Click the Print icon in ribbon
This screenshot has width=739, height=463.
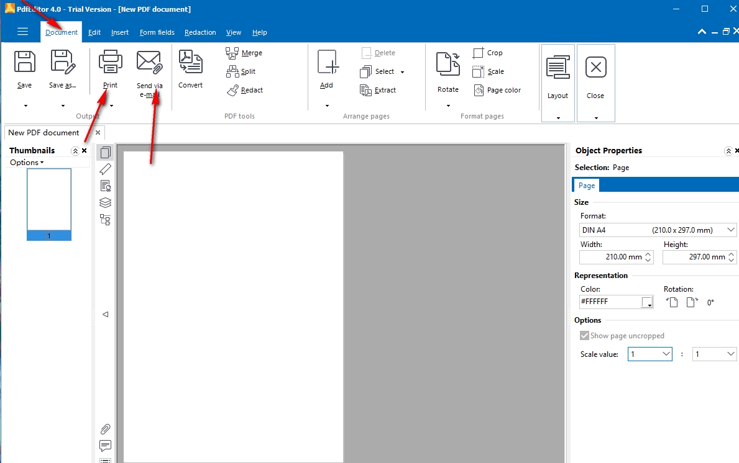click(x=110, y=63)
